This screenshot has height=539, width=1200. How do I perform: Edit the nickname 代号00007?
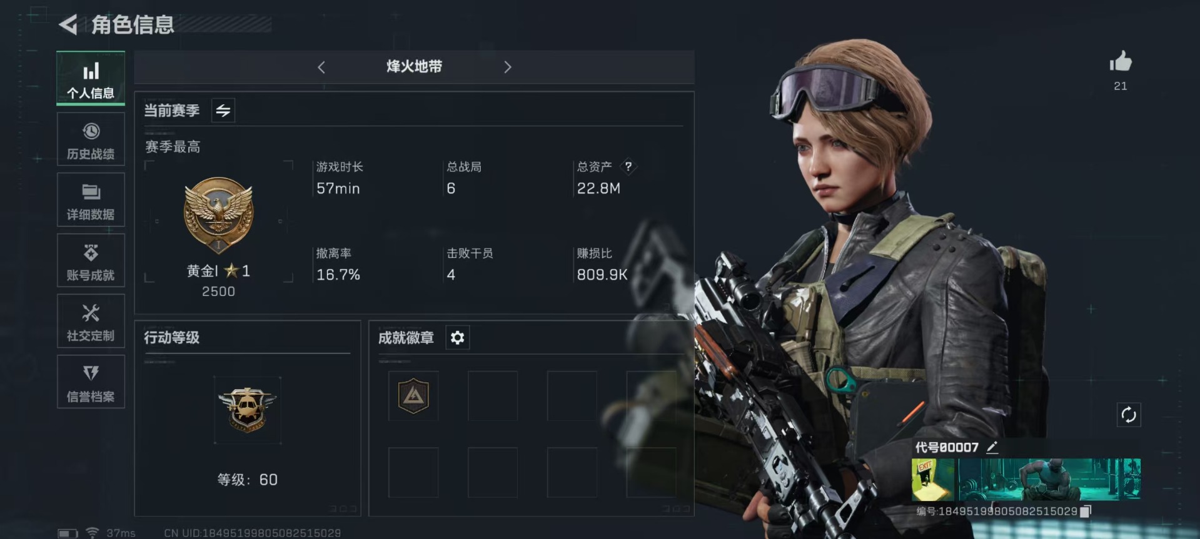tap(992, 447)
